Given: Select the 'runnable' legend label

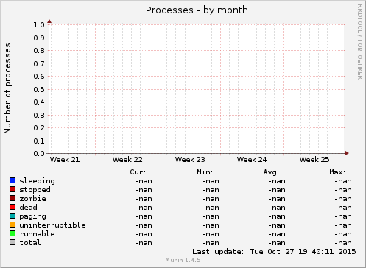Looking at the screenshot, I should (x=37, y=234).
